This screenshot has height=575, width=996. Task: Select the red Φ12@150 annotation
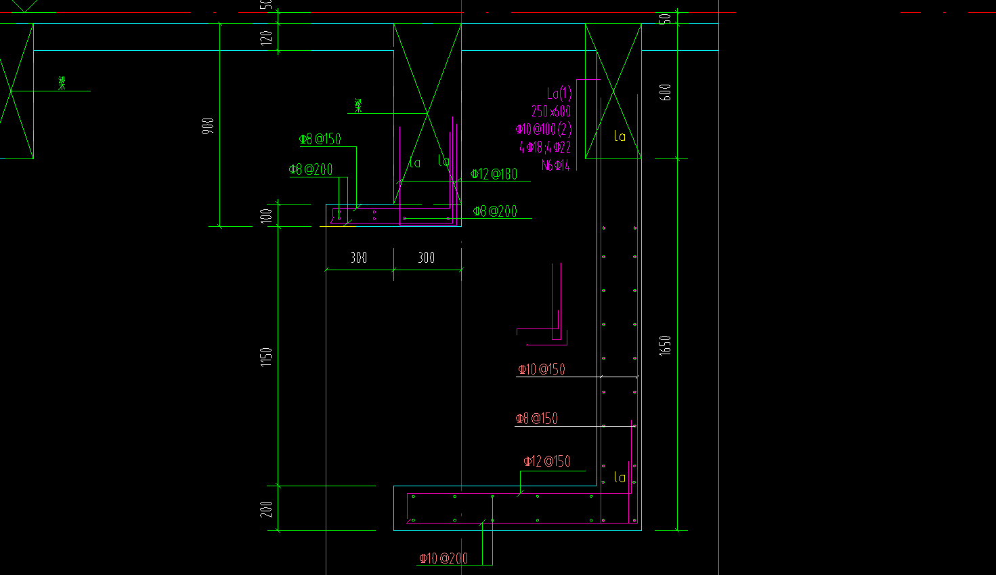pyautogui.click(x=547, y=462)
